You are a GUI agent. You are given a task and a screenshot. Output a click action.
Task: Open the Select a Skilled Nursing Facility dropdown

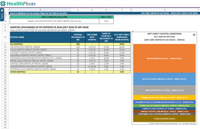[x=54, y=21]
